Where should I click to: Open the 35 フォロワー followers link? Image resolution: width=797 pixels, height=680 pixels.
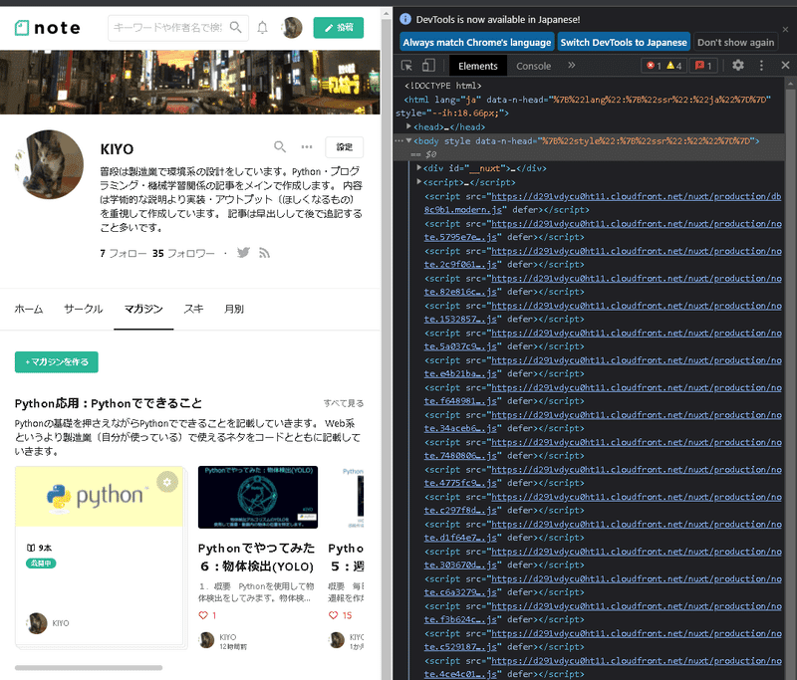coord(183,253)
